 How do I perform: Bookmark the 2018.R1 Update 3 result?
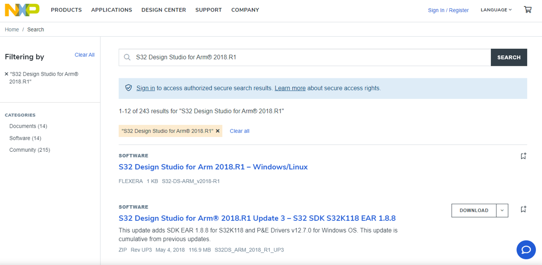[x=523, y=209]
